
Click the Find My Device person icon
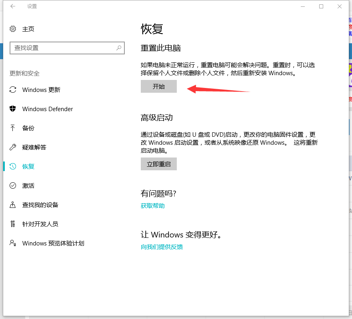pyautogui.click(x=13, y=205)
